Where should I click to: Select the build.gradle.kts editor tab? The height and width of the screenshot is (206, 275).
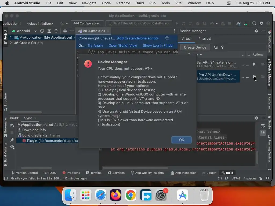click(x=94, y=31)
